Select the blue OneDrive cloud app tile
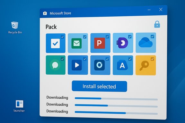185x123 pixels. tap(146, 43)
